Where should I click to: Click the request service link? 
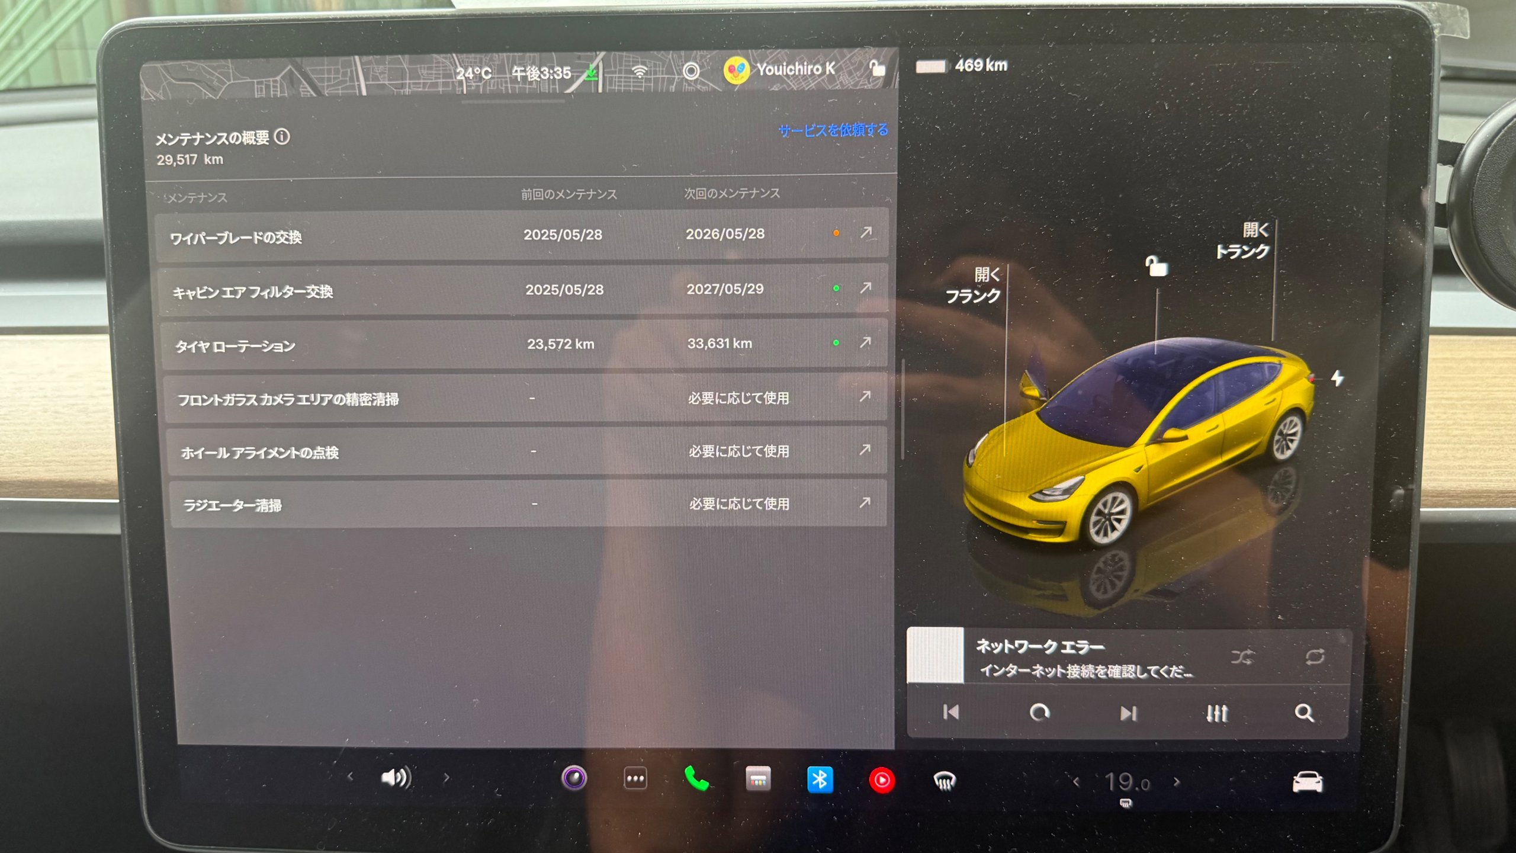click(833, 130)
